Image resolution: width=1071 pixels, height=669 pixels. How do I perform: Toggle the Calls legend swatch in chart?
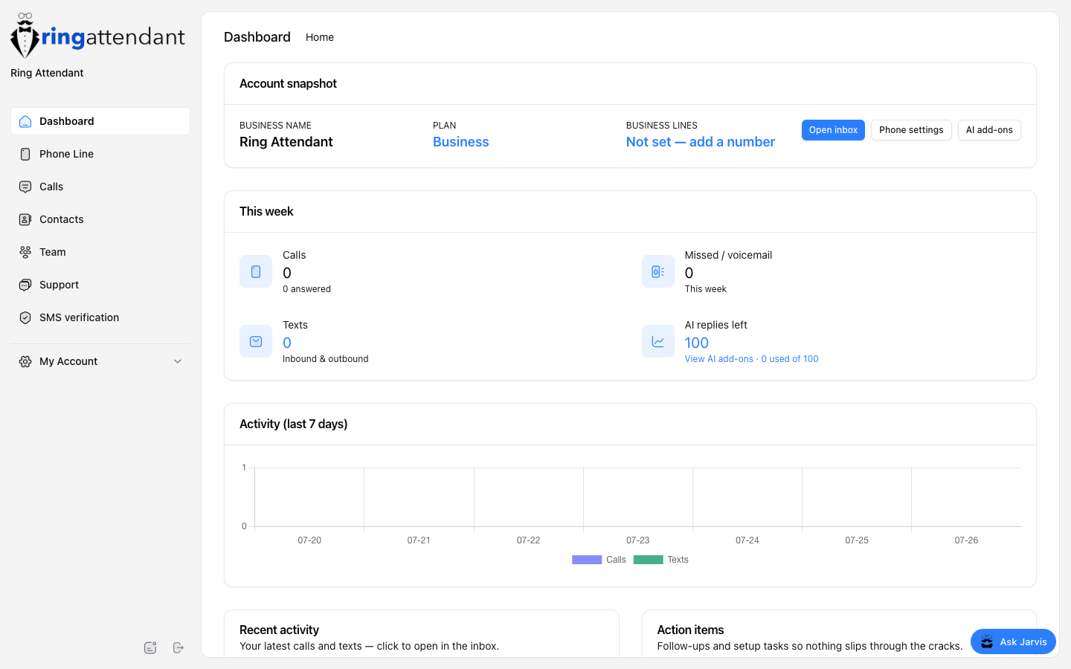tap(587, 560)
